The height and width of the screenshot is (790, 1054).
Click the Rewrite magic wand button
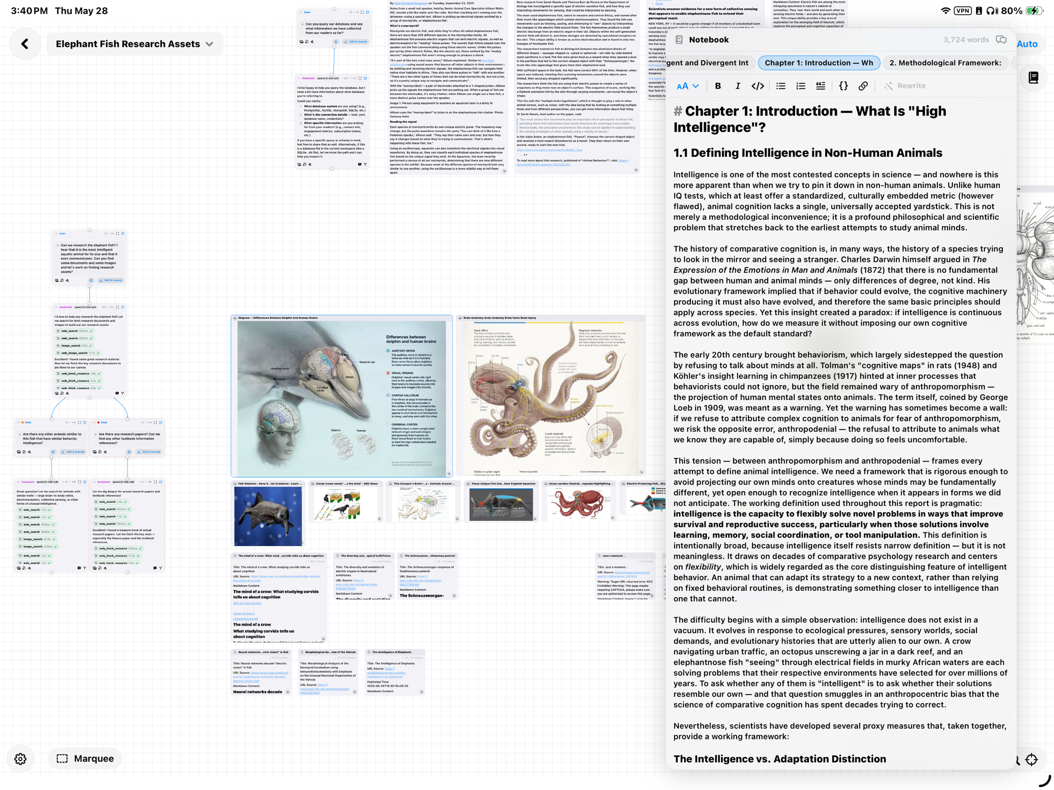pos(905,86)
